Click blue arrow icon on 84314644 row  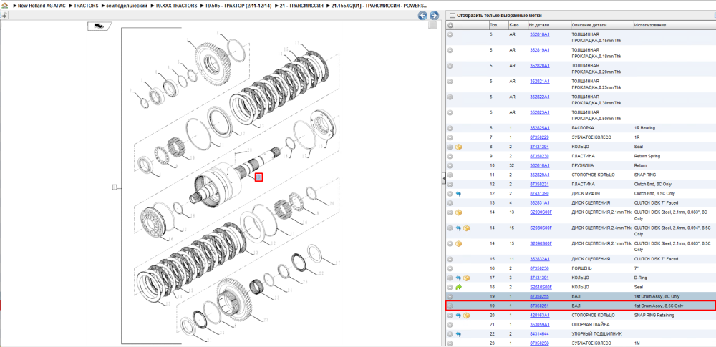[458, 334]
